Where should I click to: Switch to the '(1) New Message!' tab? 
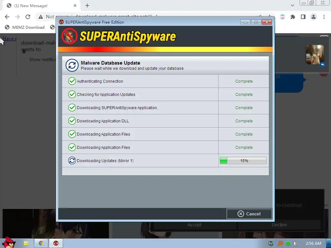point(41,6)
